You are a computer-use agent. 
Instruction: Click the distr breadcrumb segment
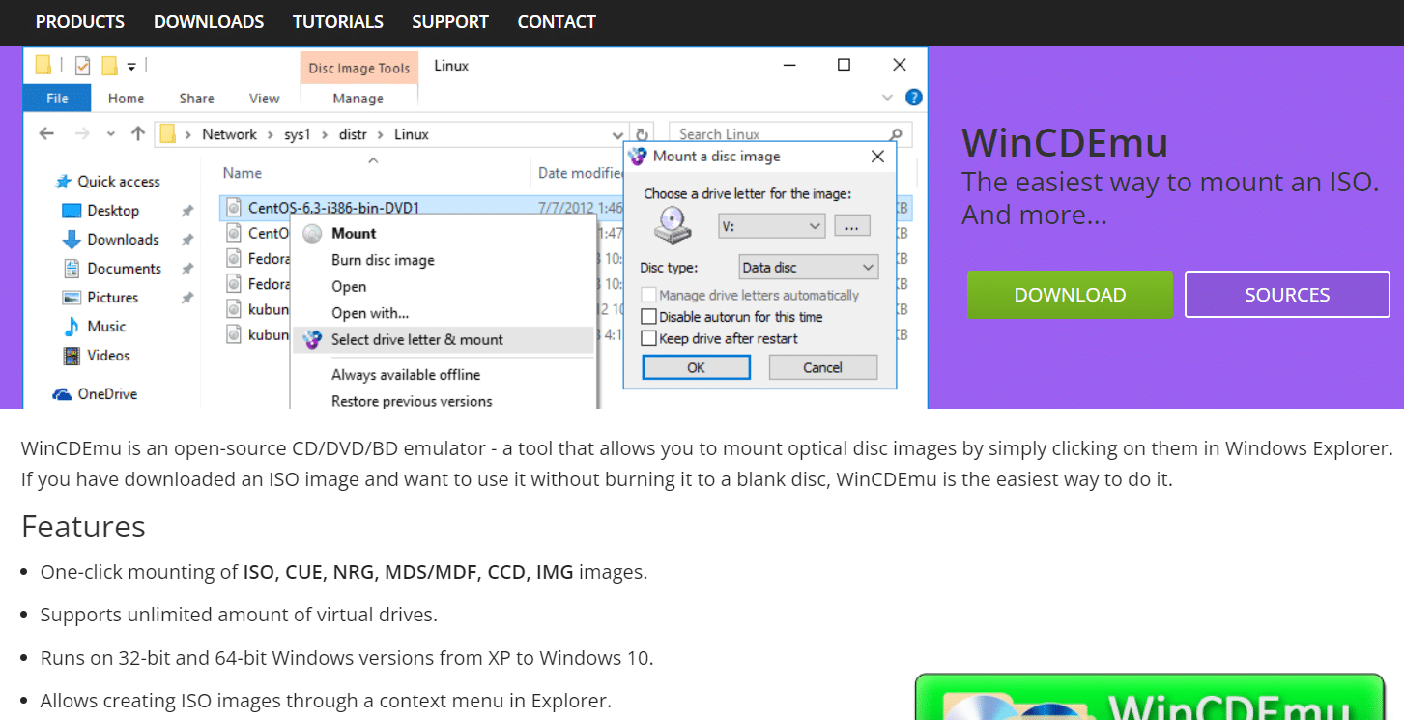point(353,134)
